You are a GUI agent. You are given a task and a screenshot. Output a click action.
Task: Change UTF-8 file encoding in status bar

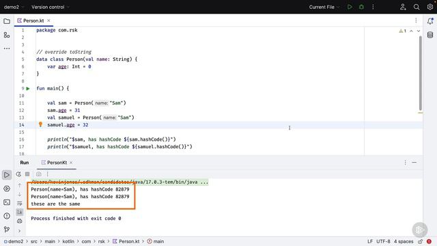click(383, 241)
